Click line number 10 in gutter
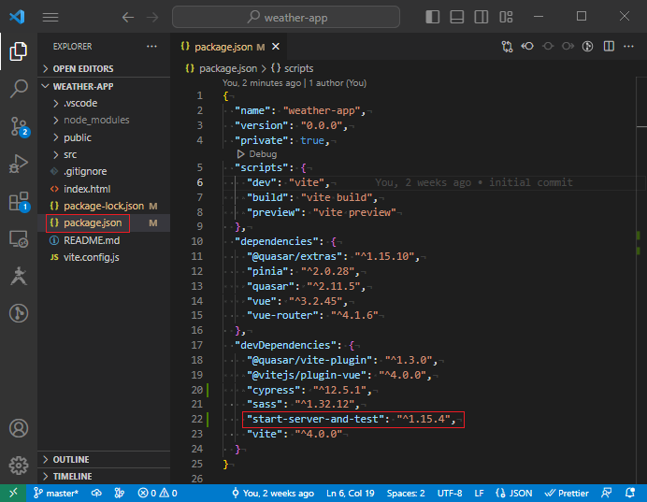The image size is (647, 502). tap(197, 241)
